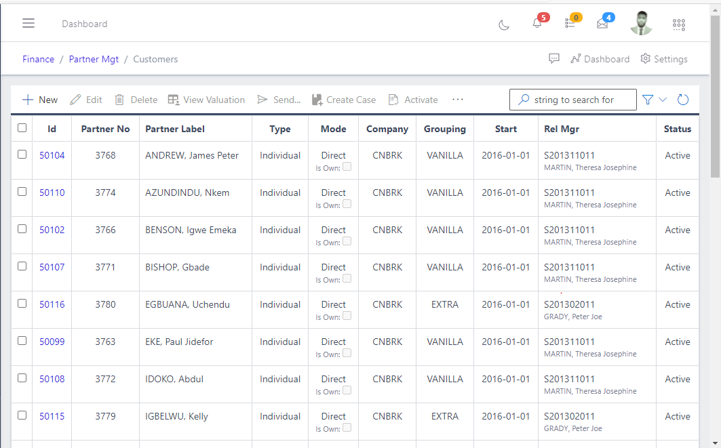Switch to the Dashboard view

pyautogui.click(x=600, y=58)
